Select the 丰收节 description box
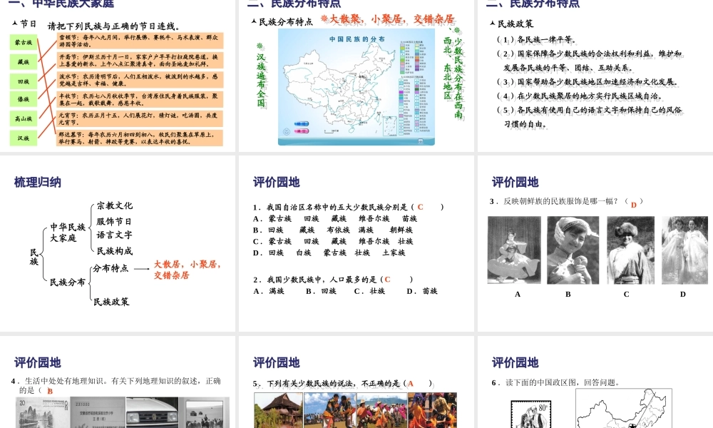 coord(140,99)
